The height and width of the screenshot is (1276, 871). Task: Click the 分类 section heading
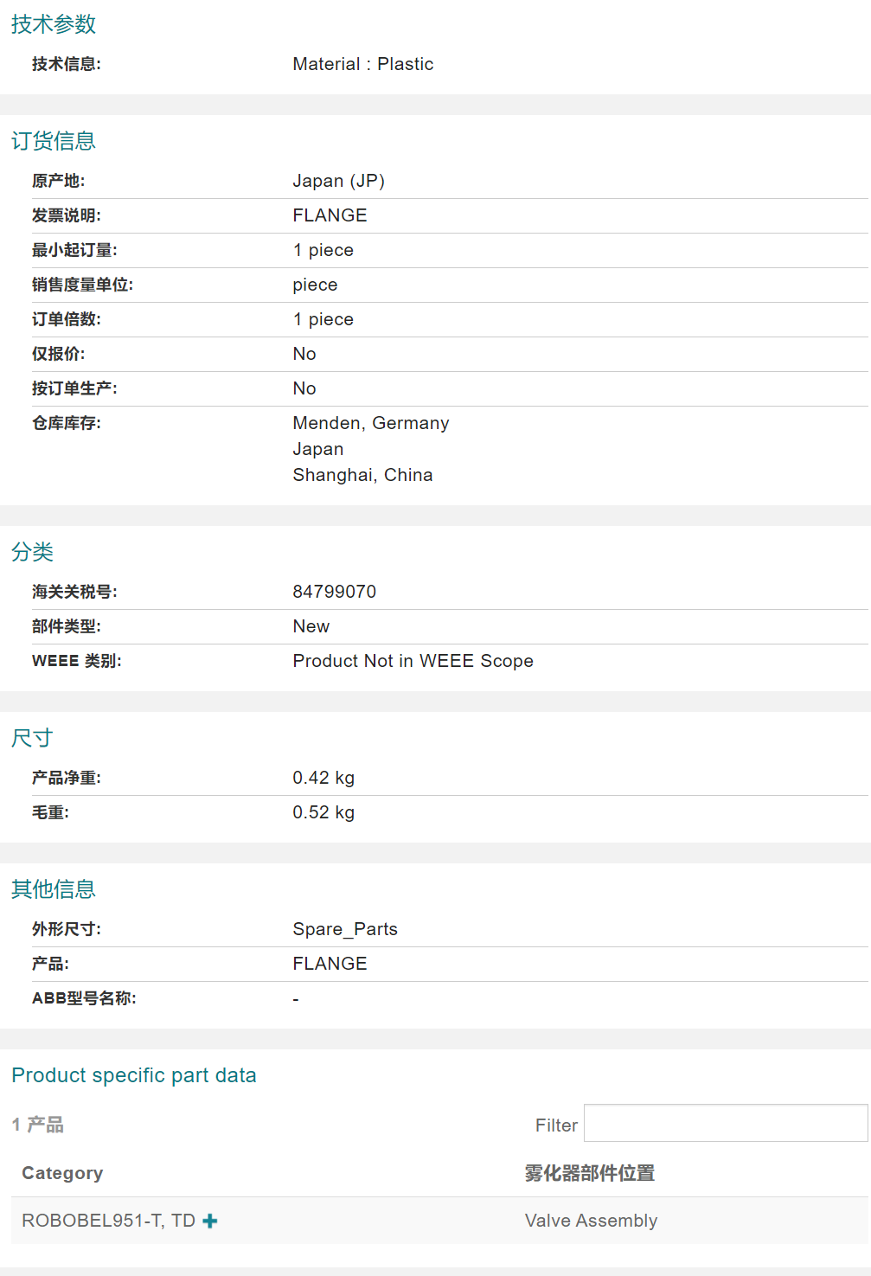pos(33,552)
